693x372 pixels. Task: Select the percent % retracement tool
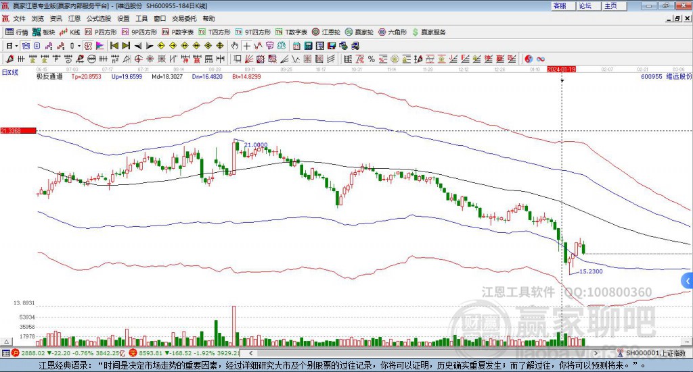[x=372, y=59]
